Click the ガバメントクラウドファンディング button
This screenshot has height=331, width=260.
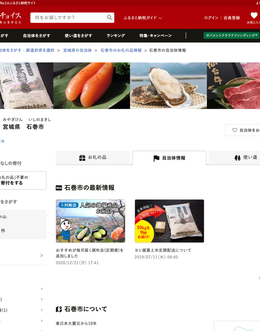pos(231,35)
